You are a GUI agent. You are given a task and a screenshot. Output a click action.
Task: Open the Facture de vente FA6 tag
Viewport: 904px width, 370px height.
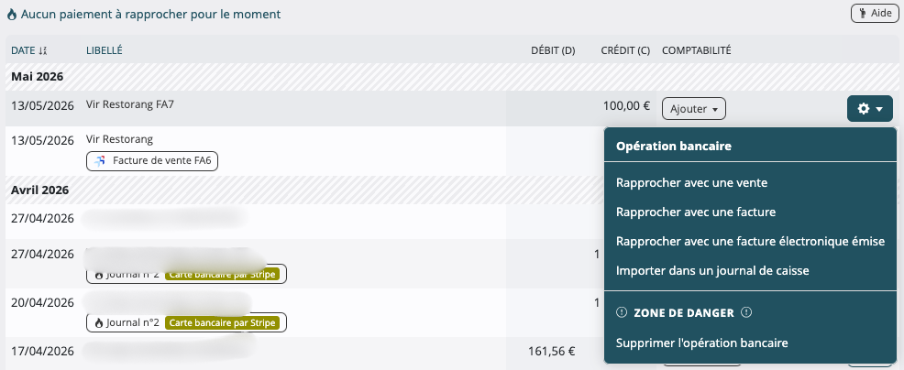pyautogui.click(x=152, y=161)
